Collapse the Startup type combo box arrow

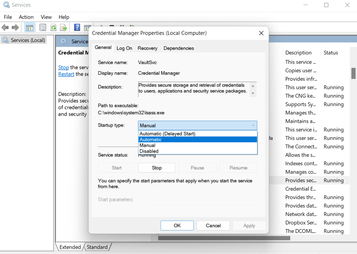(x=253, y=126)
